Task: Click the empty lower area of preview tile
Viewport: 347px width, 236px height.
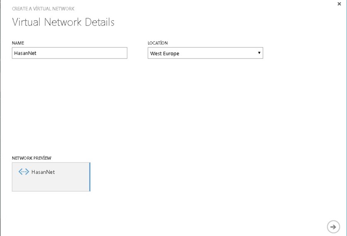Action: click(x=51, y=184)
